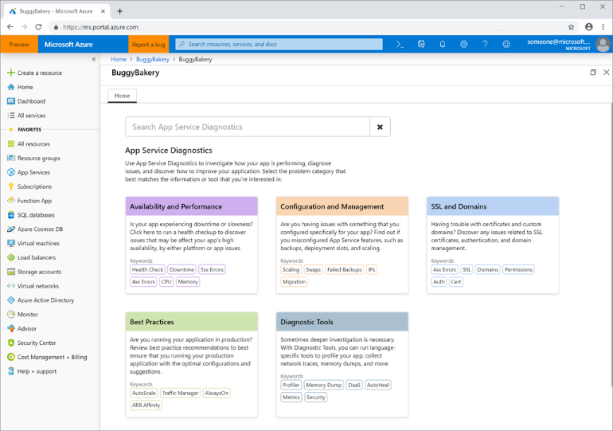Click the Azure Active Directory icon
This screenshot has height=431, width=613.
[x=11, y=300]
